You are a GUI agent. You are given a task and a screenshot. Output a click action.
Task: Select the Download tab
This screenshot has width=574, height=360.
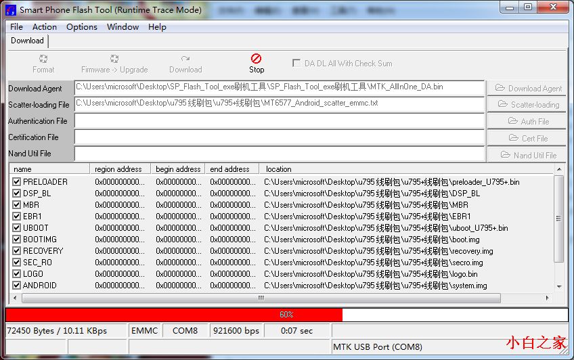28,41
